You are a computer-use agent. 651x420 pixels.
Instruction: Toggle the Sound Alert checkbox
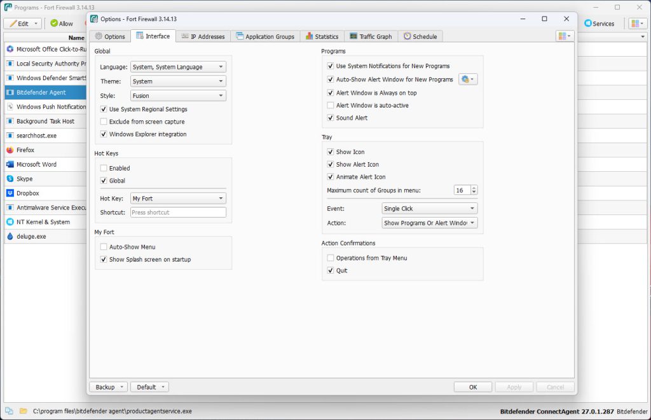tap(331, 118)
